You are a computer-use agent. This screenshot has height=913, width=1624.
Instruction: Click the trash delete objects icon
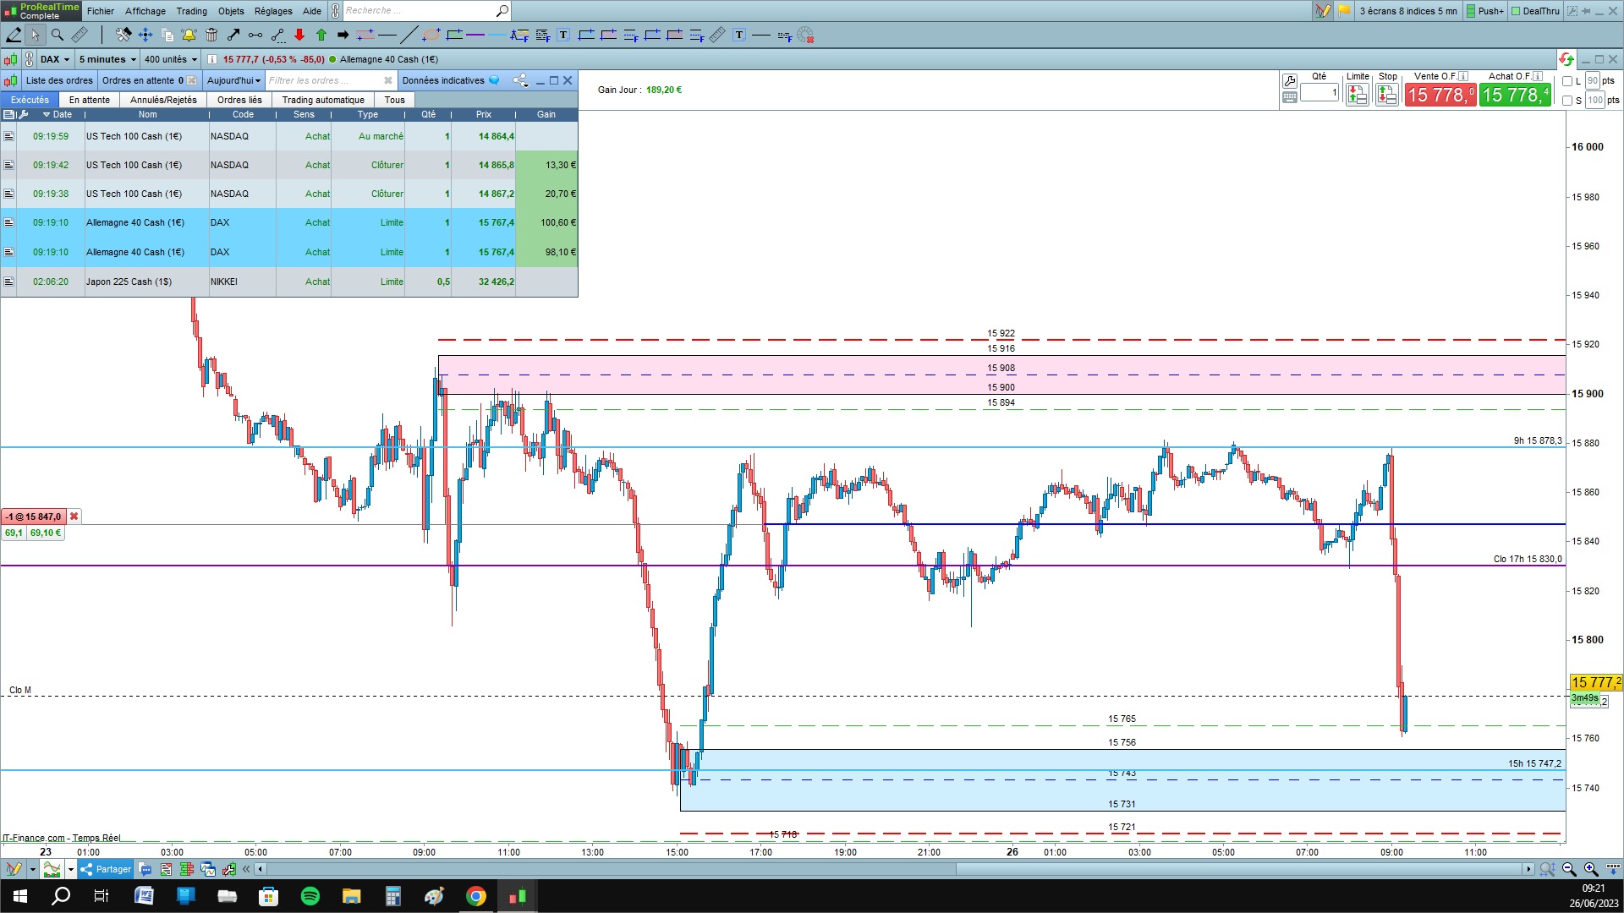coord(211,35)
